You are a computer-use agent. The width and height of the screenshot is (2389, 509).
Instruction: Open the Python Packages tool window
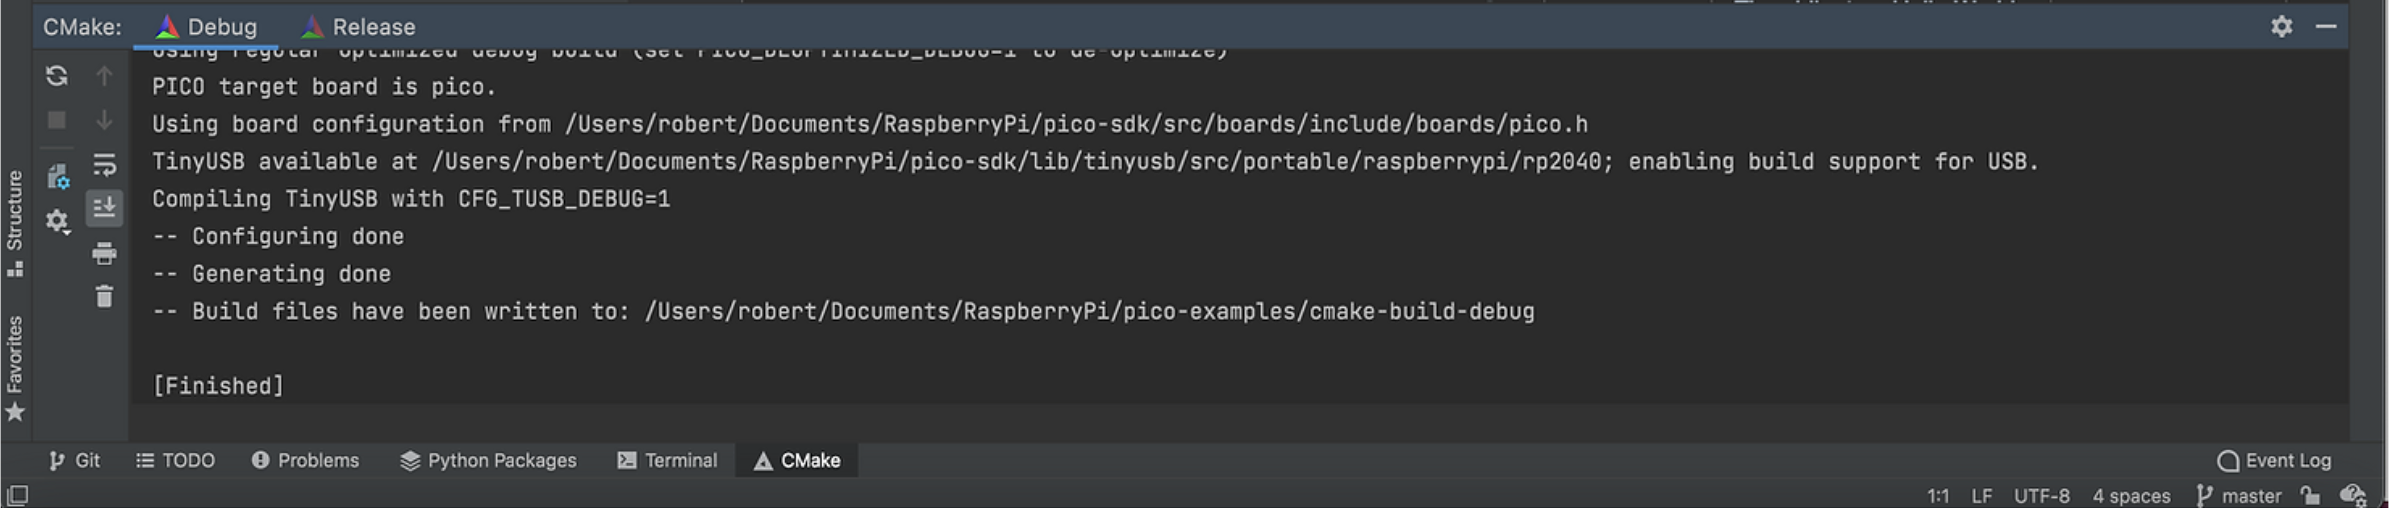pos(489,460)
